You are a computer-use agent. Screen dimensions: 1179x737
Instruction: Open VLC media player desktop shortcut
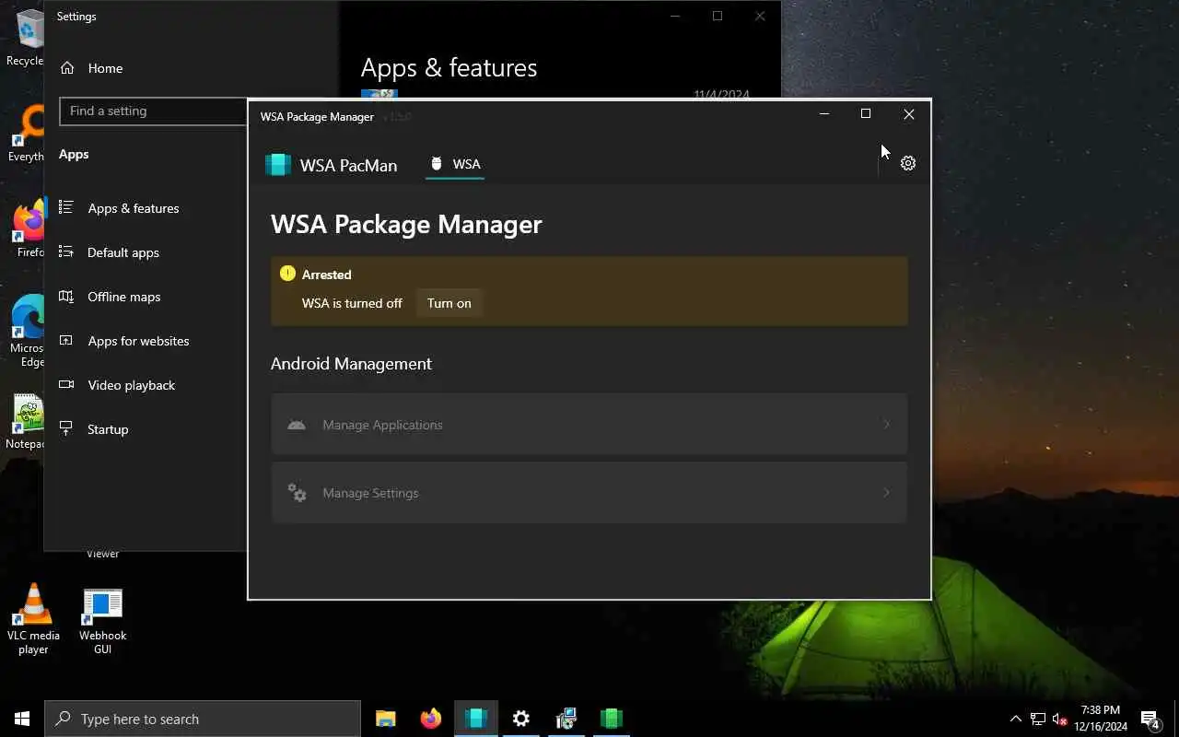(x=33, y=619)
